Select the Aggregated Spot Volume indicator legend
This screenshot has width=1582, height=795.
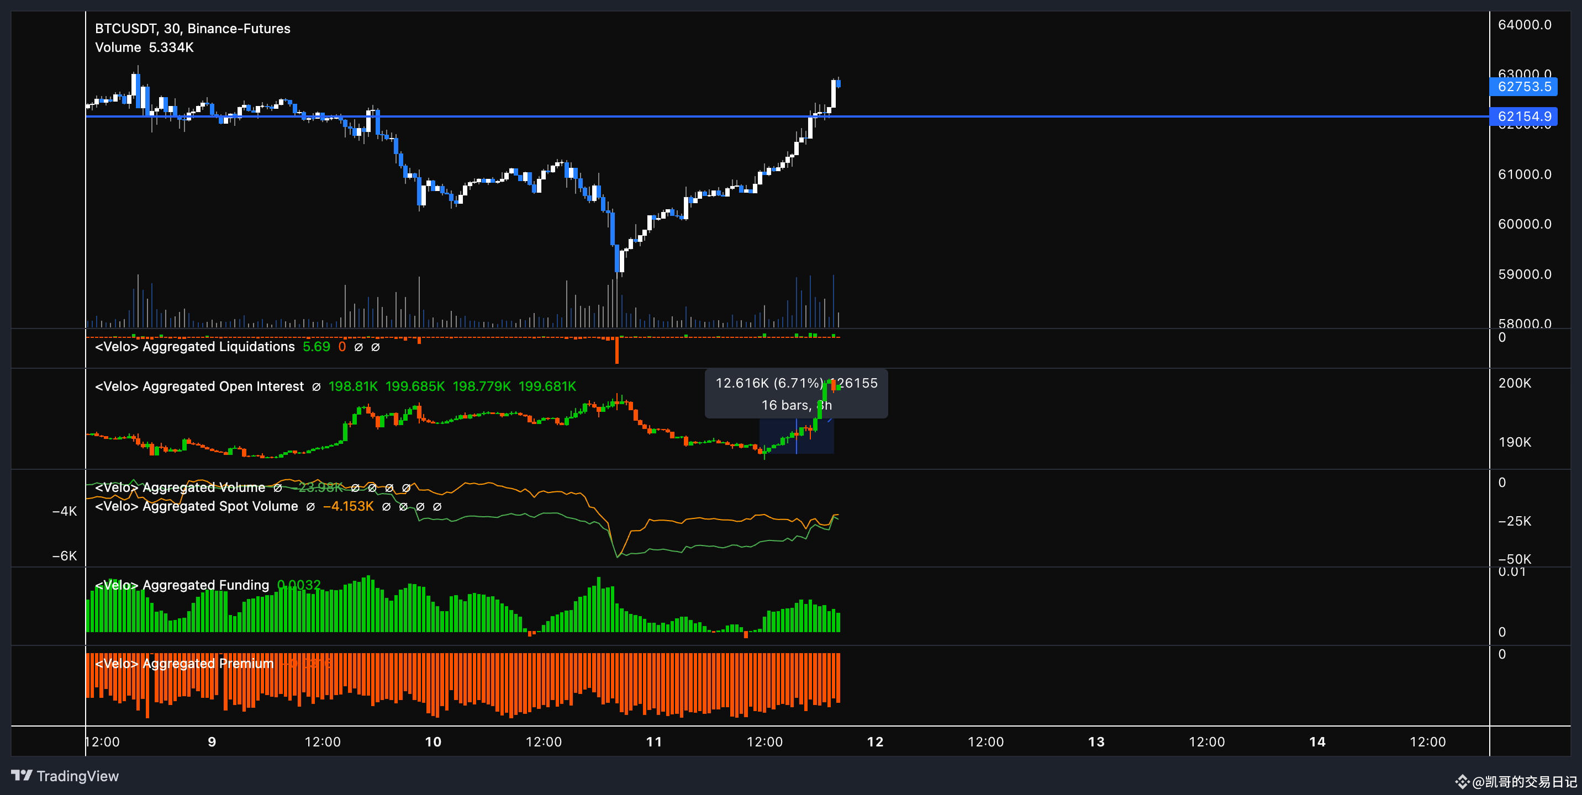tap(197, 506)
